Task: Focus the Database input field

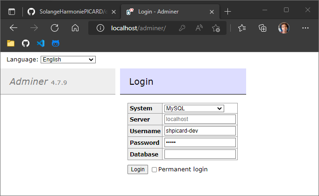Action: [200, 154]
